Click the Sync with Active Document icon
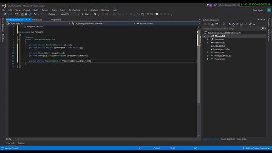 tap(229, 24)
